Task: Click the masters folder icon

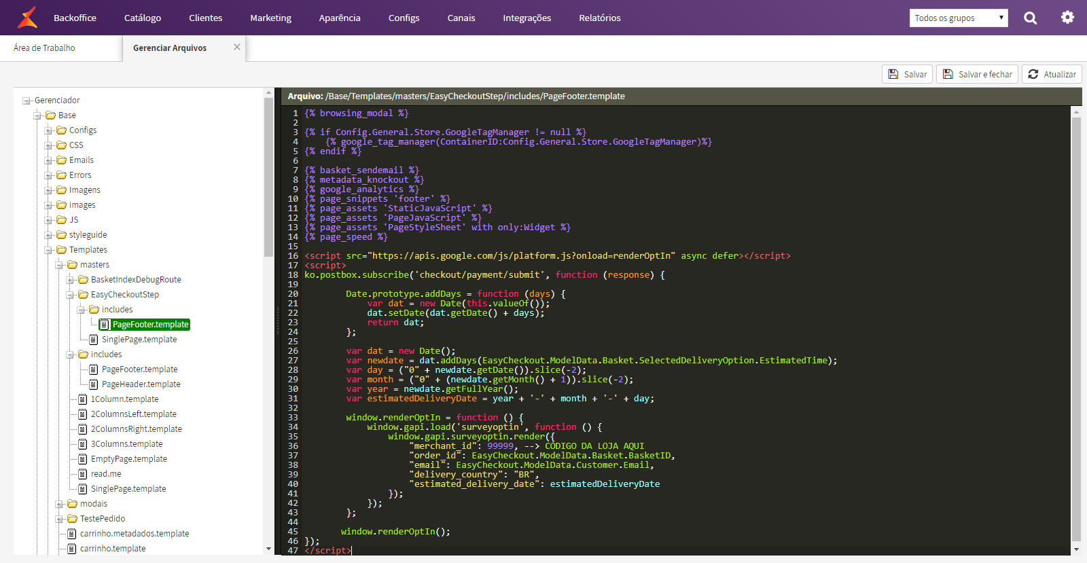Action: pos(72,265)
